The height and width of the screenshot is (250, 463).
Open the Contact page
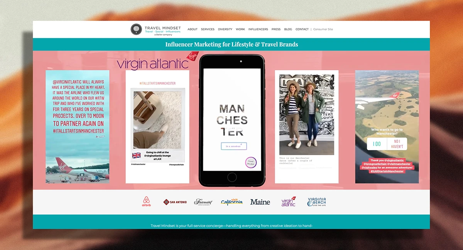(x=302, y=29)
